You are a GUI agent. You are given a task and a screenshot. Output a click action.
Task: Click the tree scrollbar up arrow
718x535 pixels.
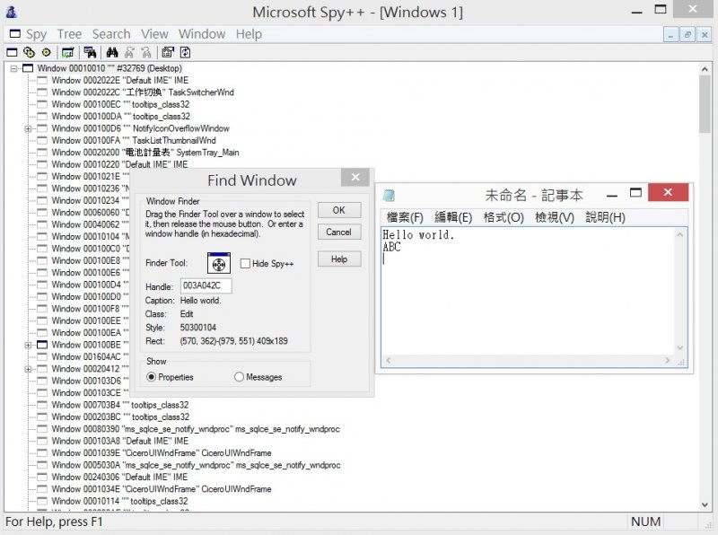point(705,69)
